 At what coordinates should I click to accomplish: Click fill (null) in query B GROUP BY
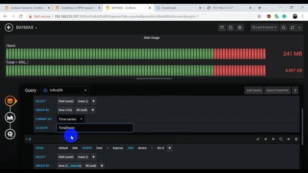[x=91, y=166]
